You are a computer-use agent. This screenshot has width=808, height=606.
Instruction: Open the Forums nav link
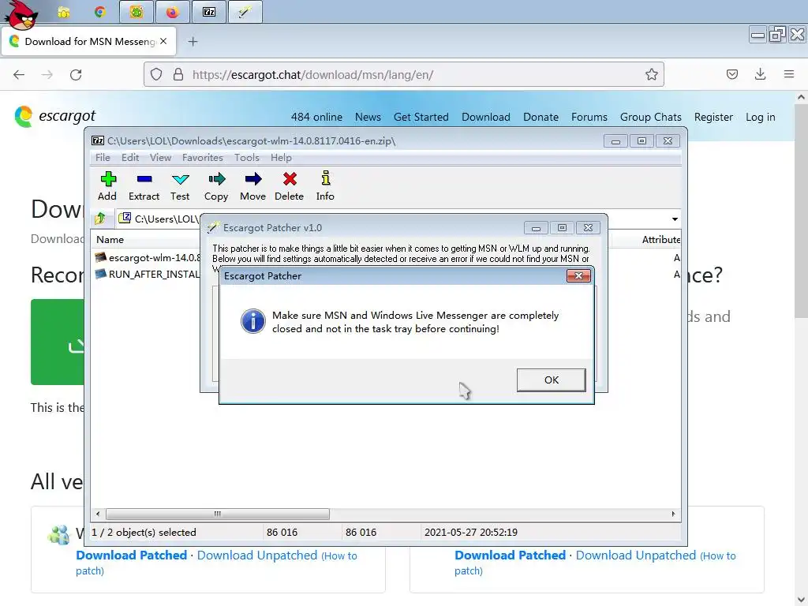point(589,117)
